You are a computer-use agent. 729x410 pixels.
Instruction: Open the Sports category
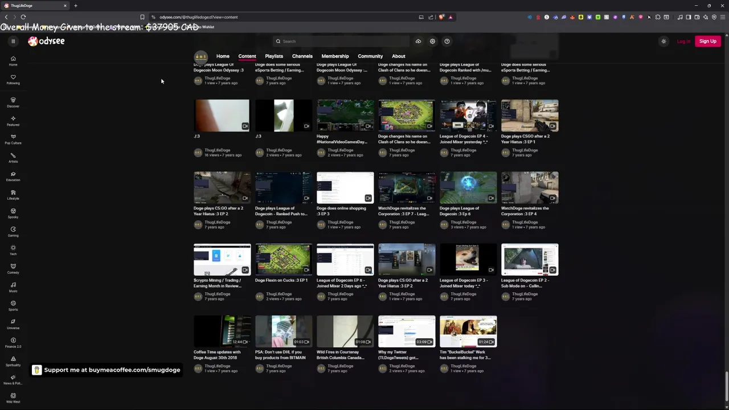[x=13, y=306]
